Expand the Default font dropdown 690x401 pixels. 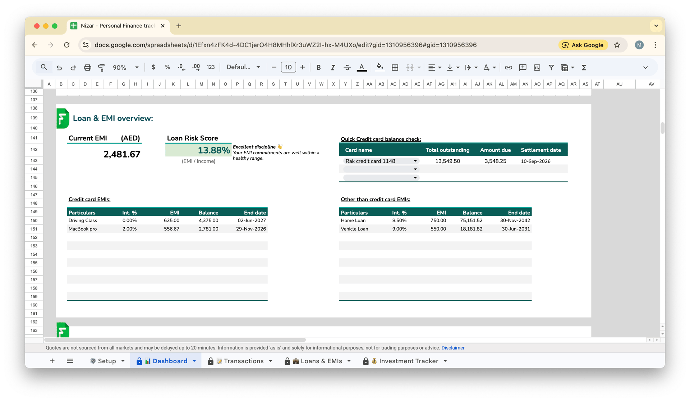click(x=243, y=67)
